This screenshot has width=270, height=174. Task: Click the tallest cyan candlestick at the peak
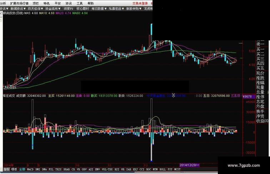151,32
